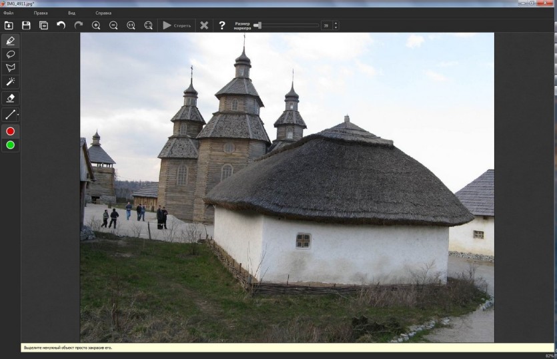Open the Справка menu

103,13
